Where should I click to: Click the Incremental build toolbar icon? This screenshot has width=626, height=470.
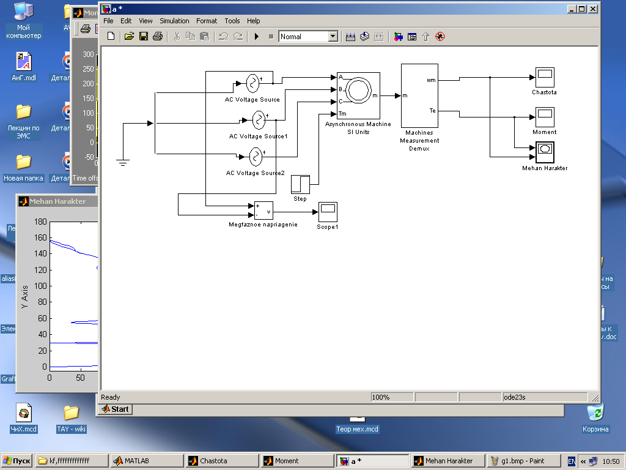[350, 37]
